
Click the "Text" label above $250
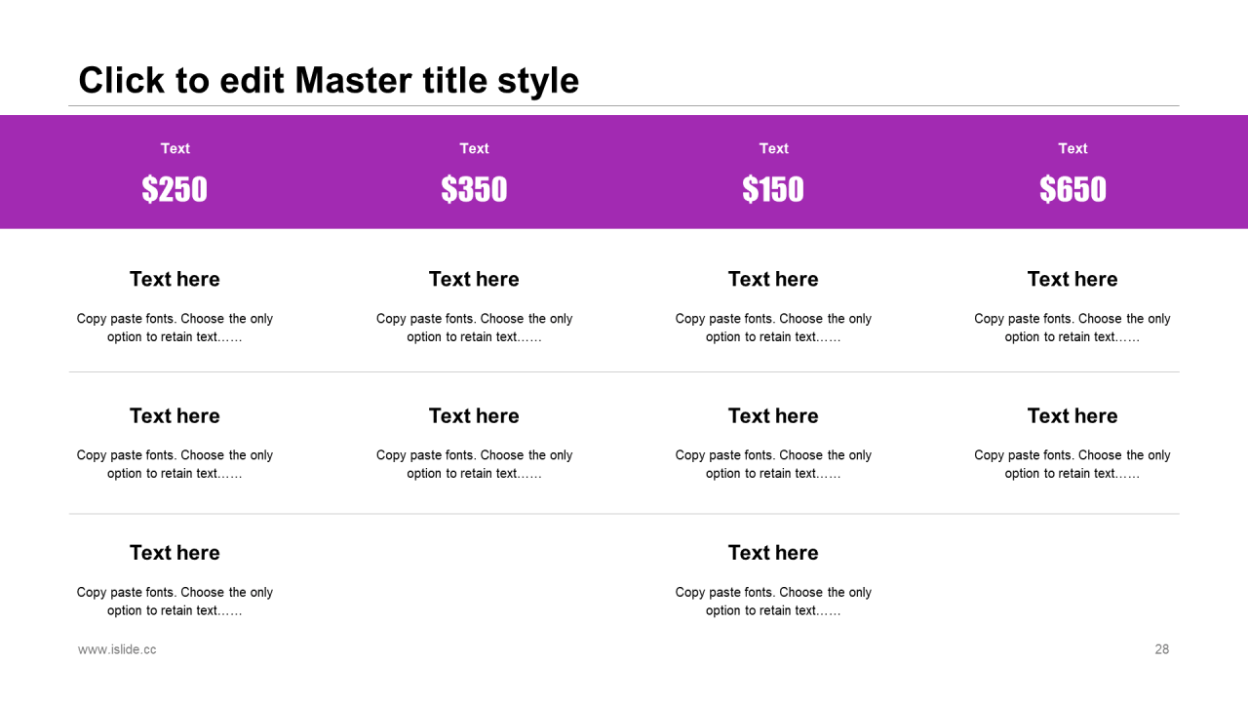[x=175, y=148]
